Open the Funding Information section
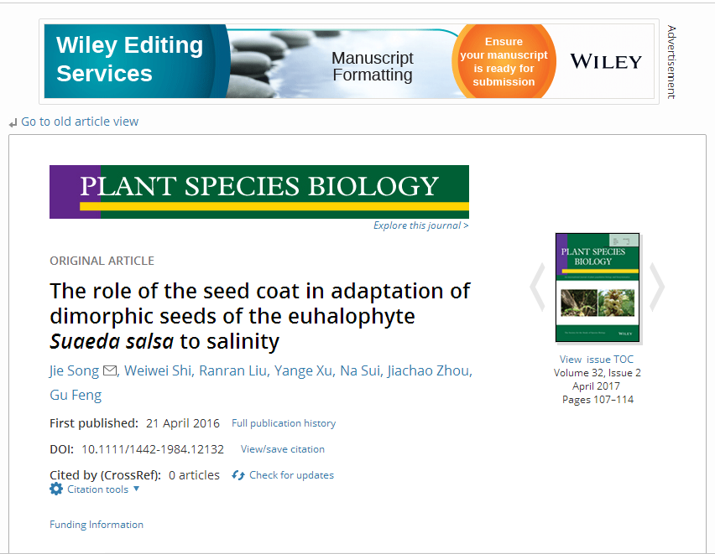This screenshot has height=554, width=715. coord(97,525)
